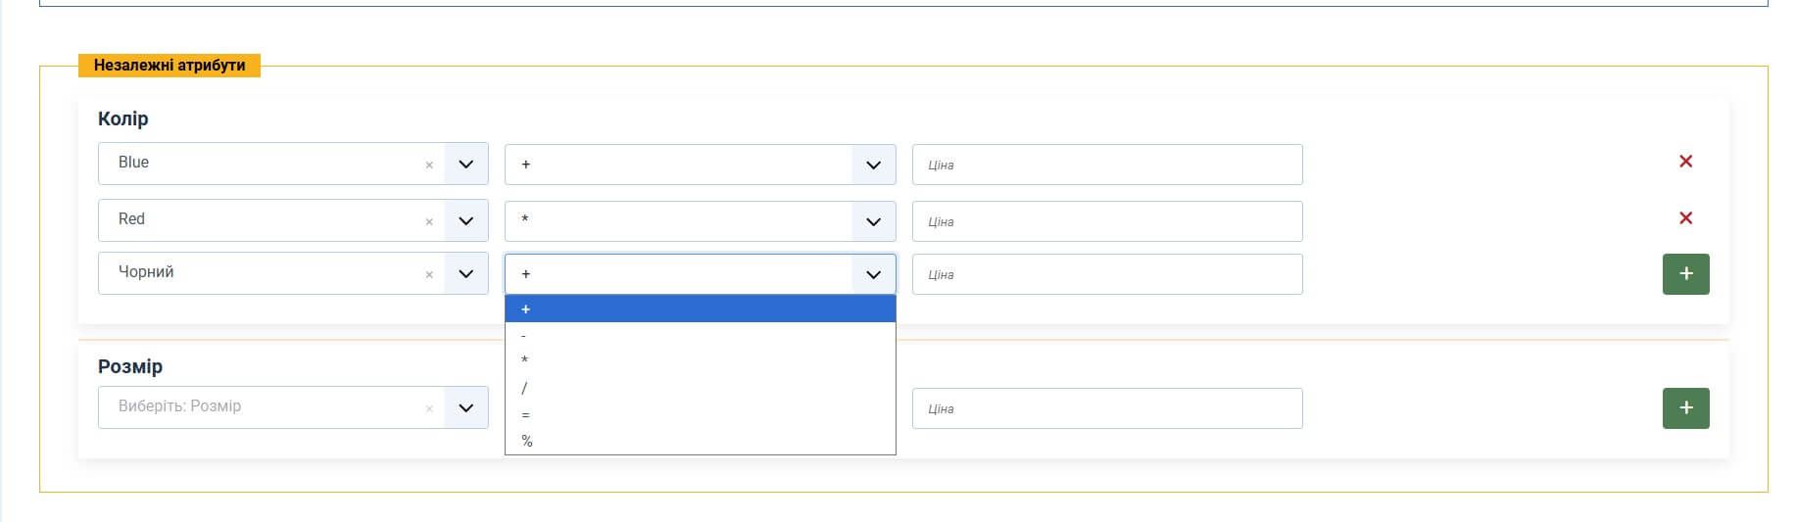Clear the Blue color selection

pyautogui.click(x=429, y=166)
